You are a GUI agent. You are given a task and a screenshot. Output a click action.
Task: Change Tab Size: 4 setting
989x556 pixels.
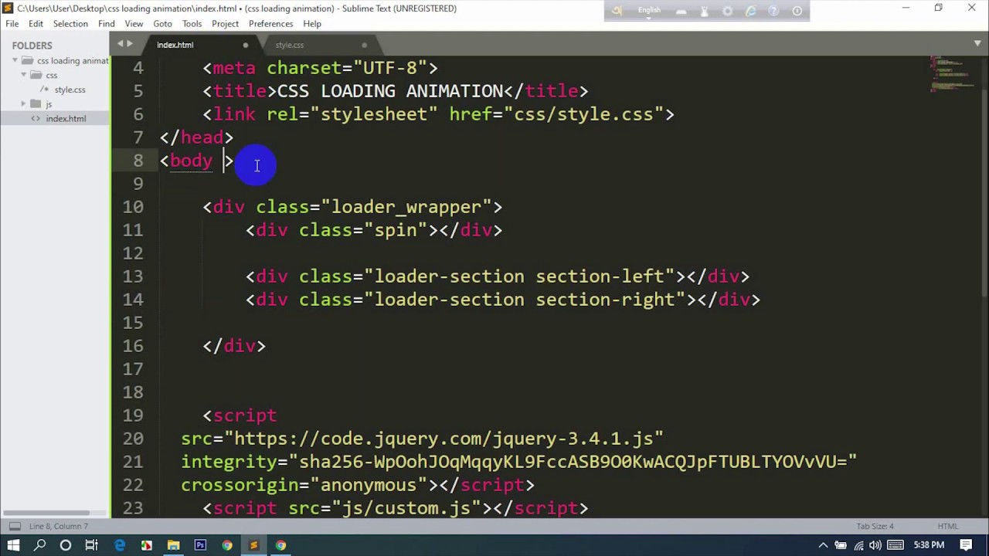click(875, 527)
